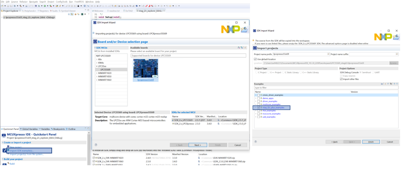Expand the K6x MCU tree node
The width and height of the screenshot is (401, 171).
pyautogui.click(x=97, y=59)
